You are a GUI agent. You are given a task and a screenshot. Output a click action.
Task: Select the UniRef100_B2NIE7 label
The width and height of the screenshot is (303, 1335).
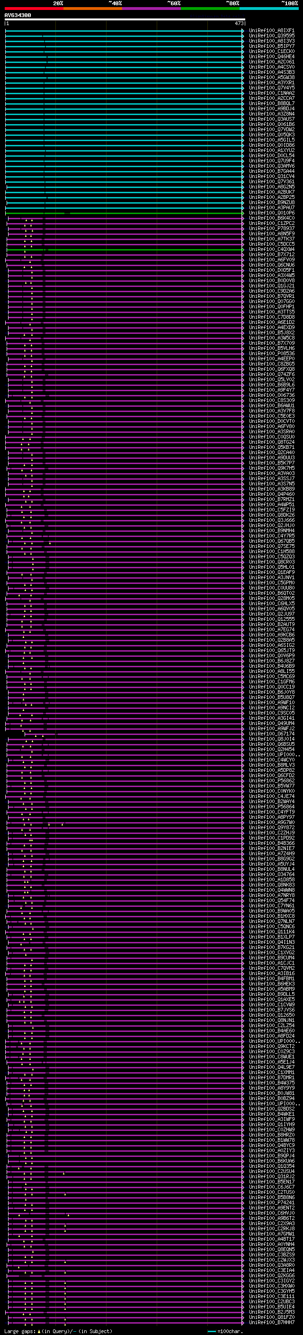click(271, 848)
